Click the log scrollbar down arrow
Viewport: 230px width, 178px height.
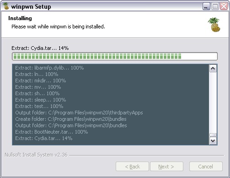pyautogui.click(x=213, y=140)
